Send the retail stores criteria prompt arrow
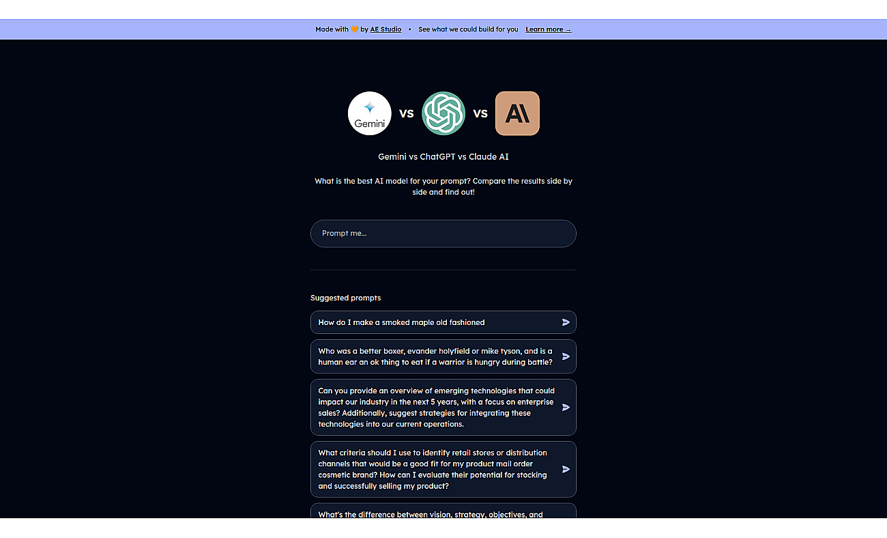This screenshot has height=538, width=887. pyautogui.click(x=566, y=469)
